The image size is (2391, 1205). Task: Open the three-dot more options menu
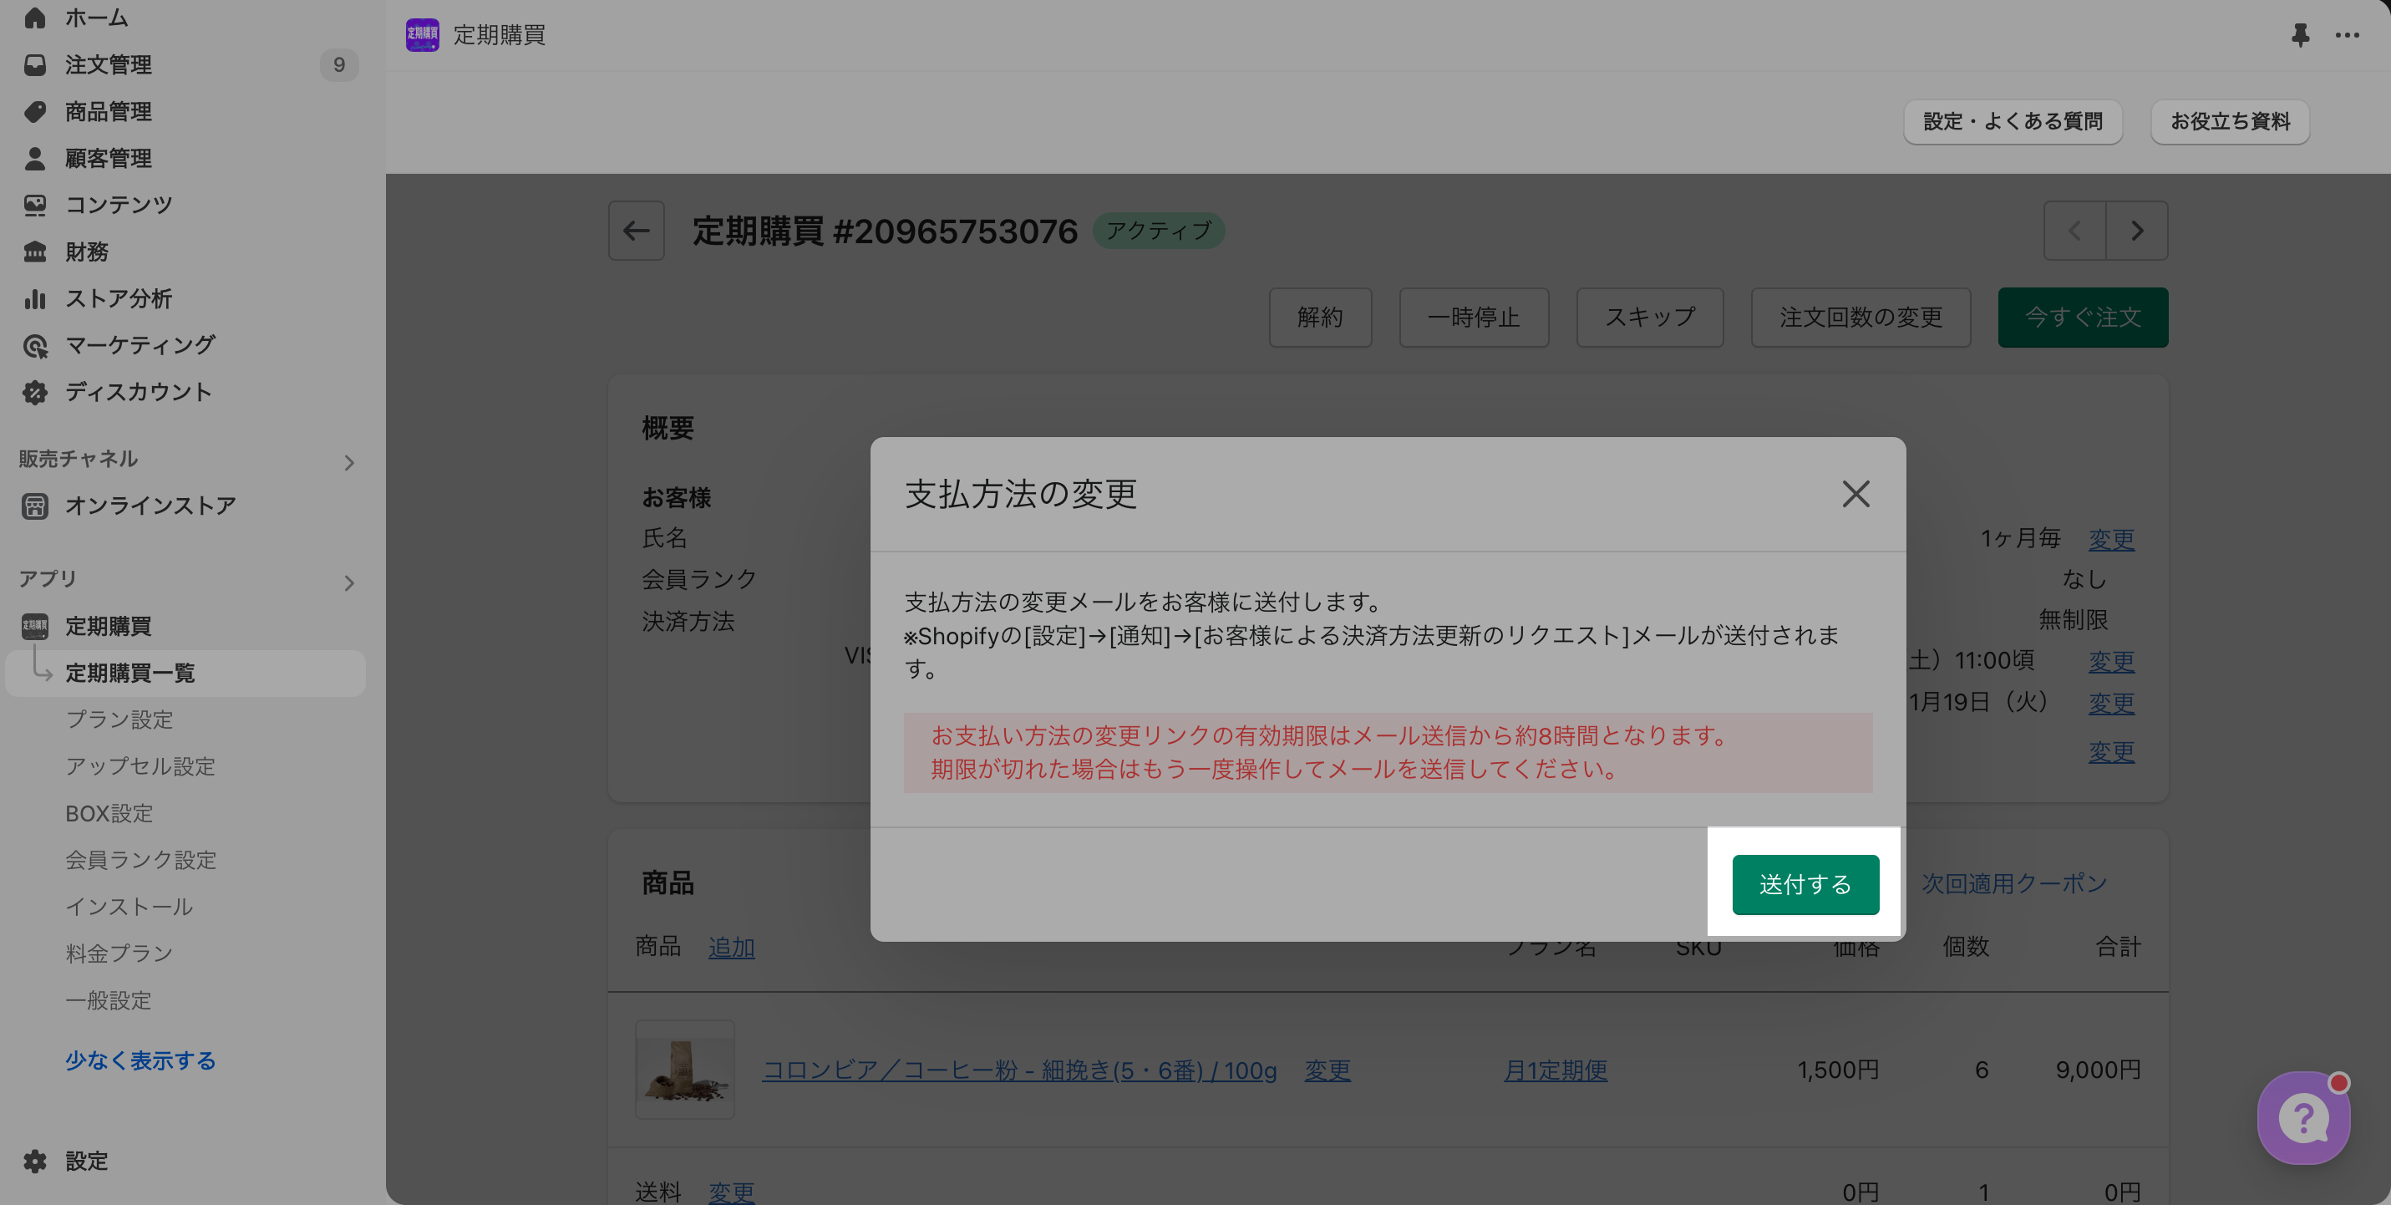coord(2347,35)
